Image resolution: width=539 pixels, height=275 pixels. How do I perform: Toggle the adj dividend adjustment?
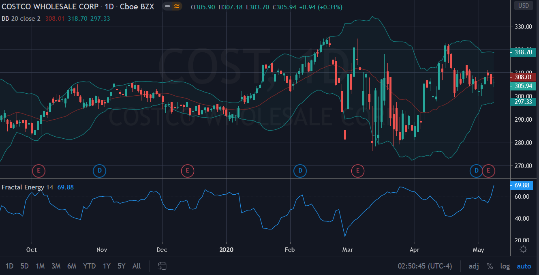point(473,266)
